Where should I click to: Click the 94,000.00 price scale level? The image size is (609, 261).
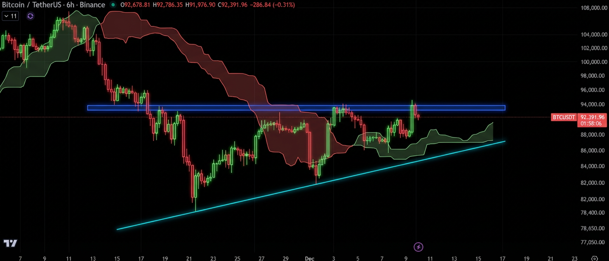tap(592, 104)
